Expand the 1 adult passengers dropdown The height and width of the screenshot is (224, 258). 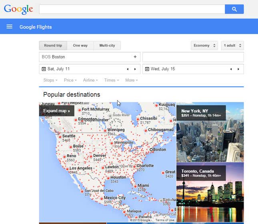tap(232, 46)
